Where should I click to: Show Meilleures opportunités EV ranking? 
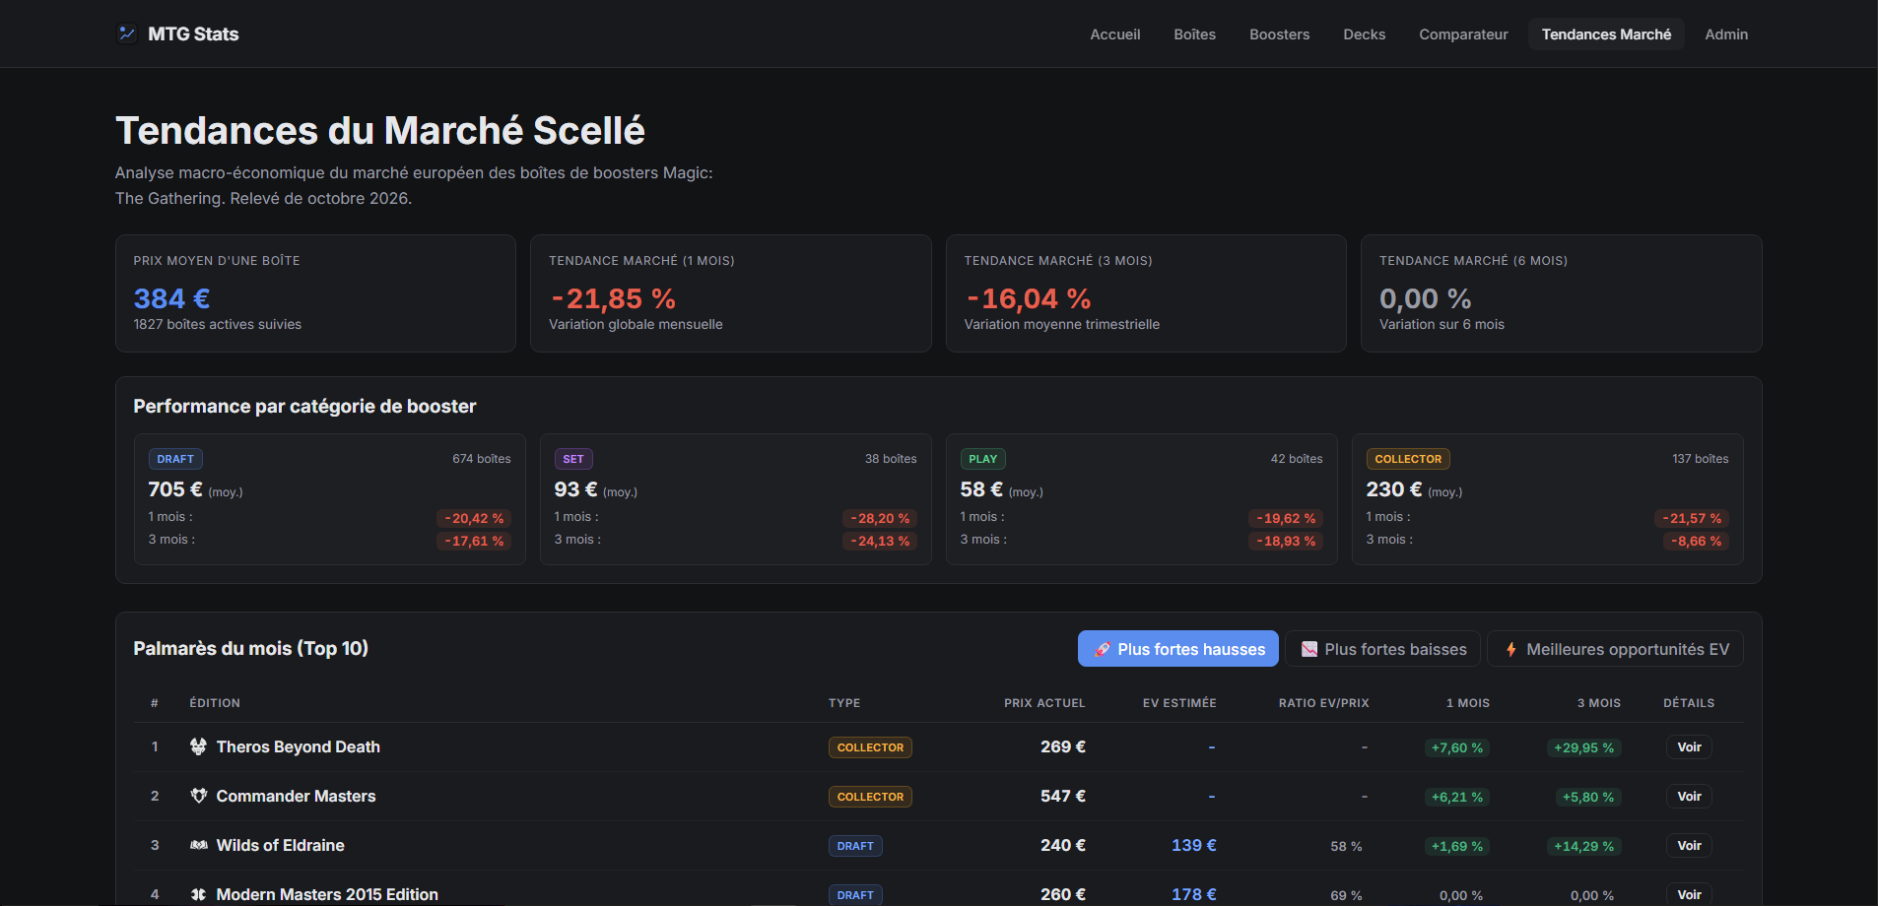click(1615, 649)
